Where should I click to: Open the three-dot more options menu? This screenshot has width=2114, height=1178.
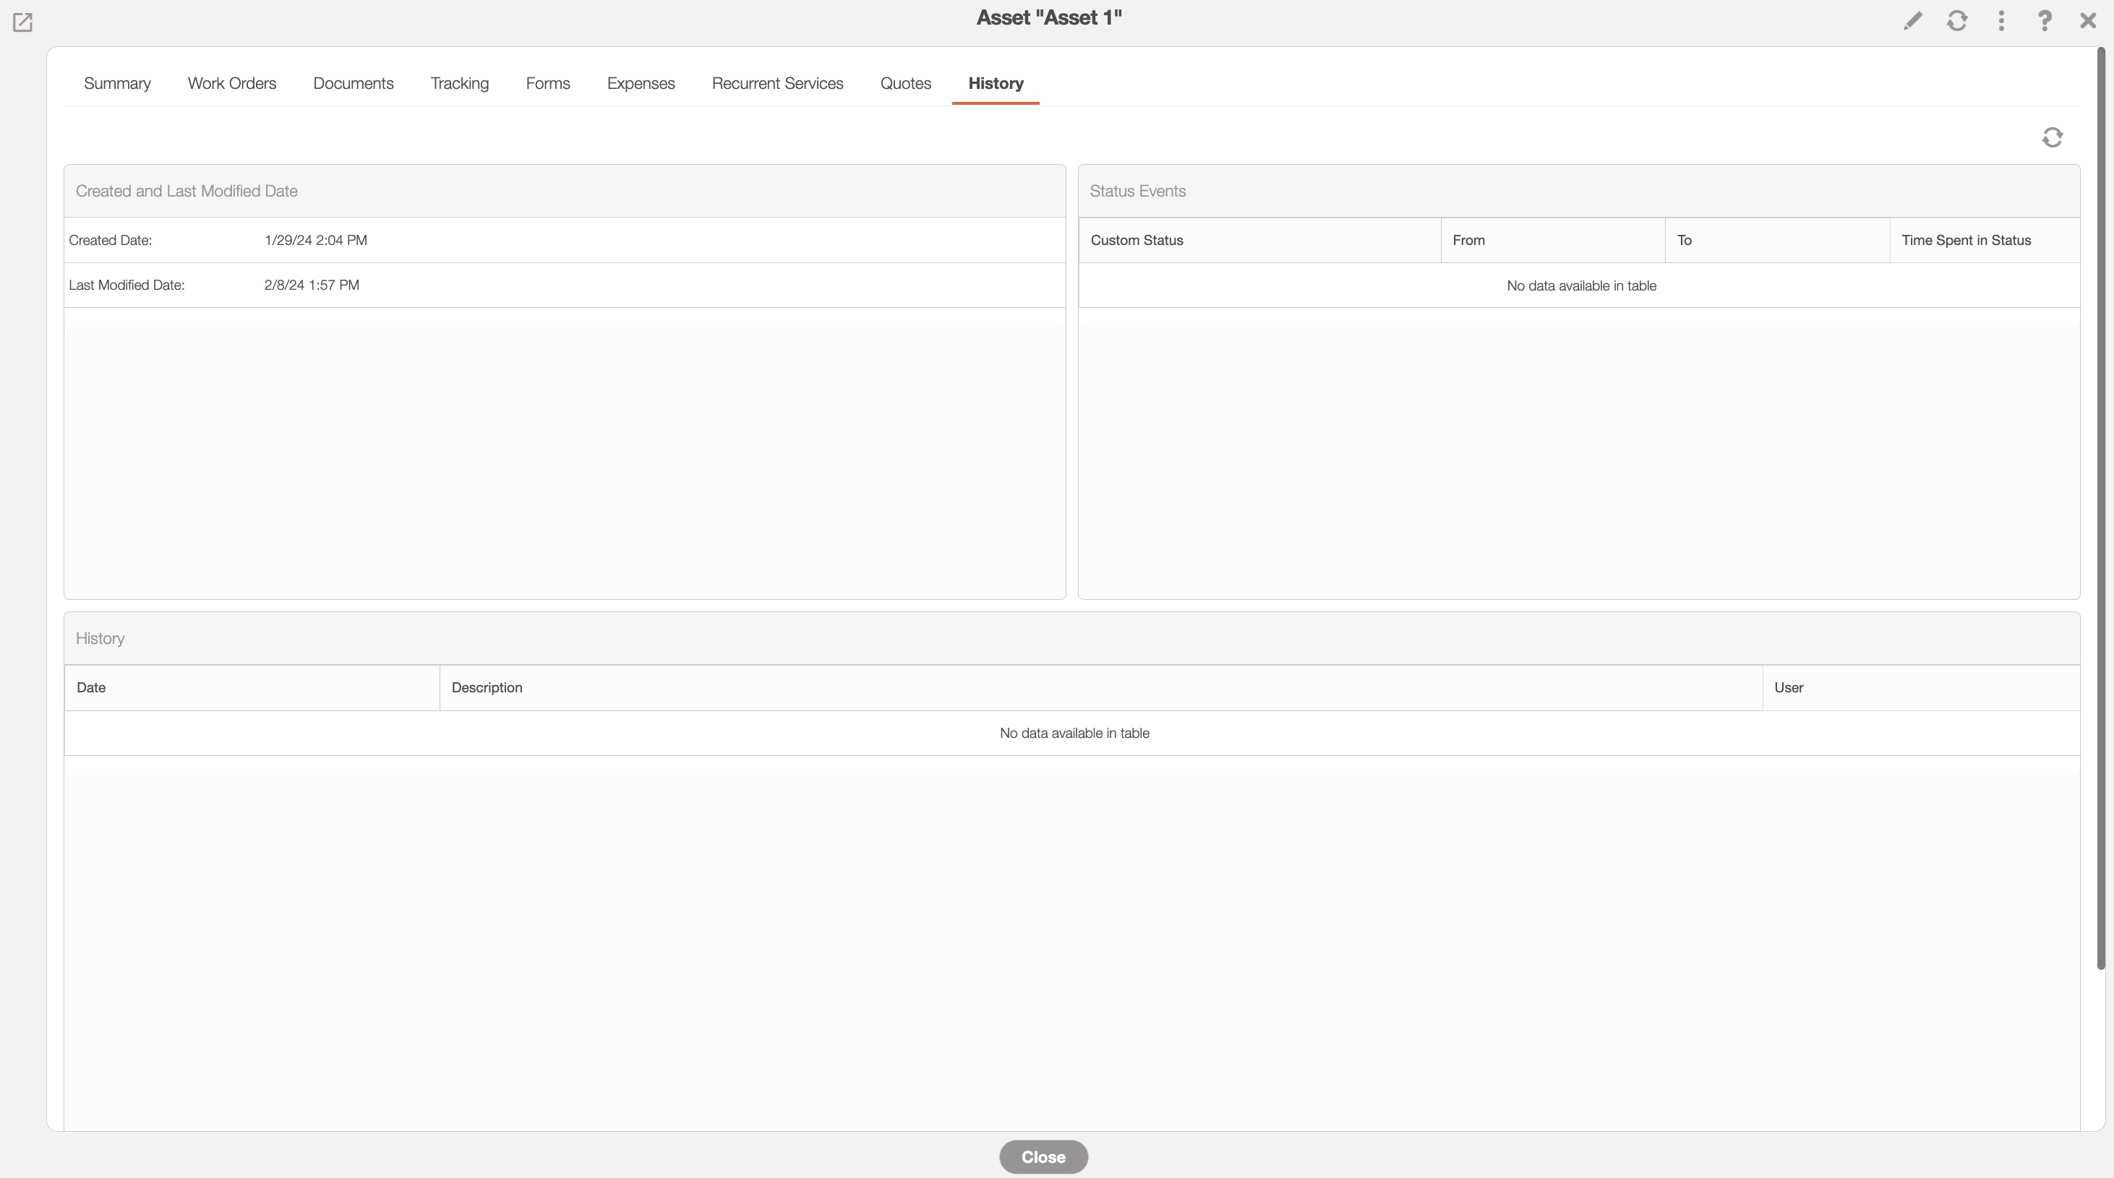point(2001,20)
